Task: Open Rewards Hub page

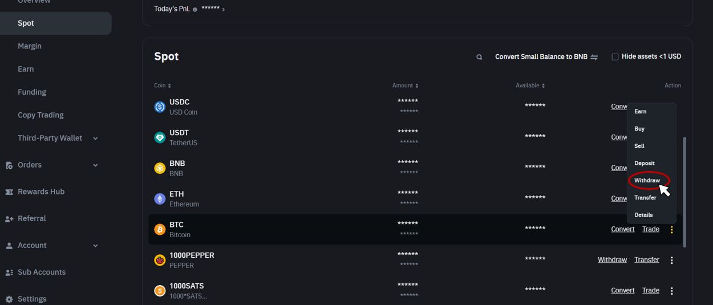Action: (41, 192)
